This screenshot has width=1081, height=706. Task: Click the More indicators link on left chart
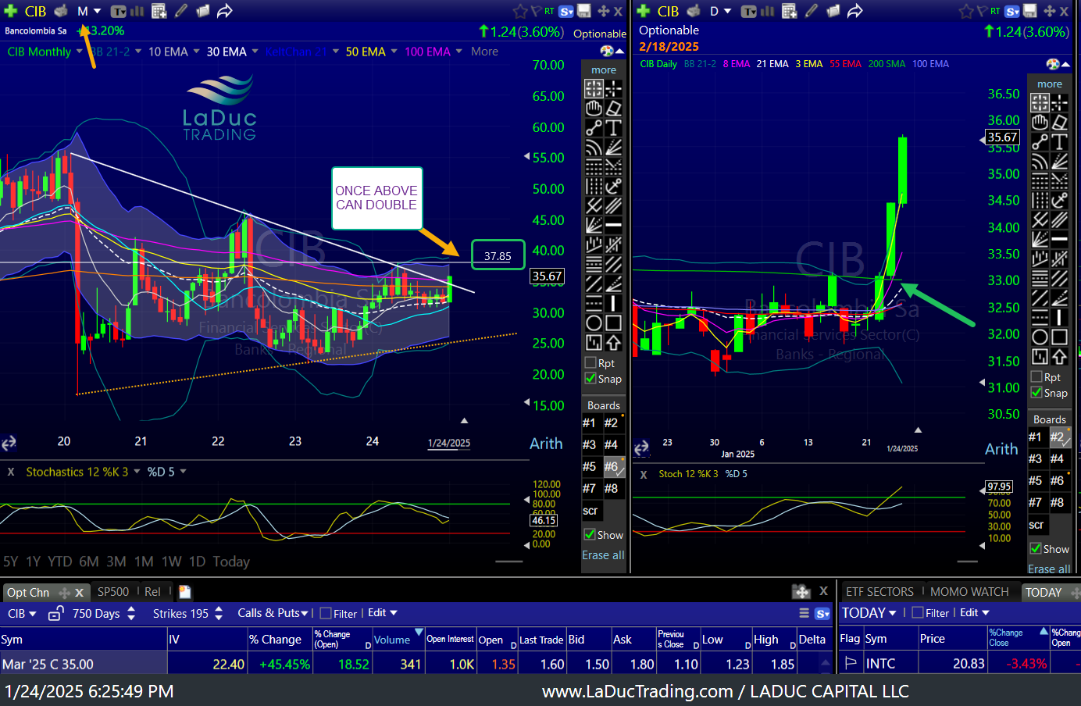[x=484, y=52]
